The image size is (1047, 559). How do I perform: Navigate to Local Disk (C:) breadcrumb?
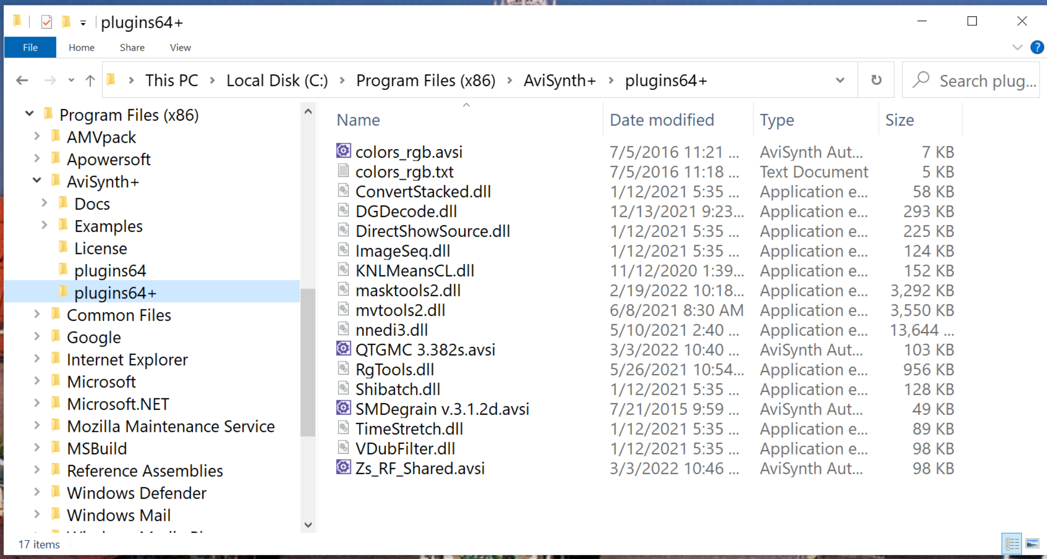coord(277,81)
